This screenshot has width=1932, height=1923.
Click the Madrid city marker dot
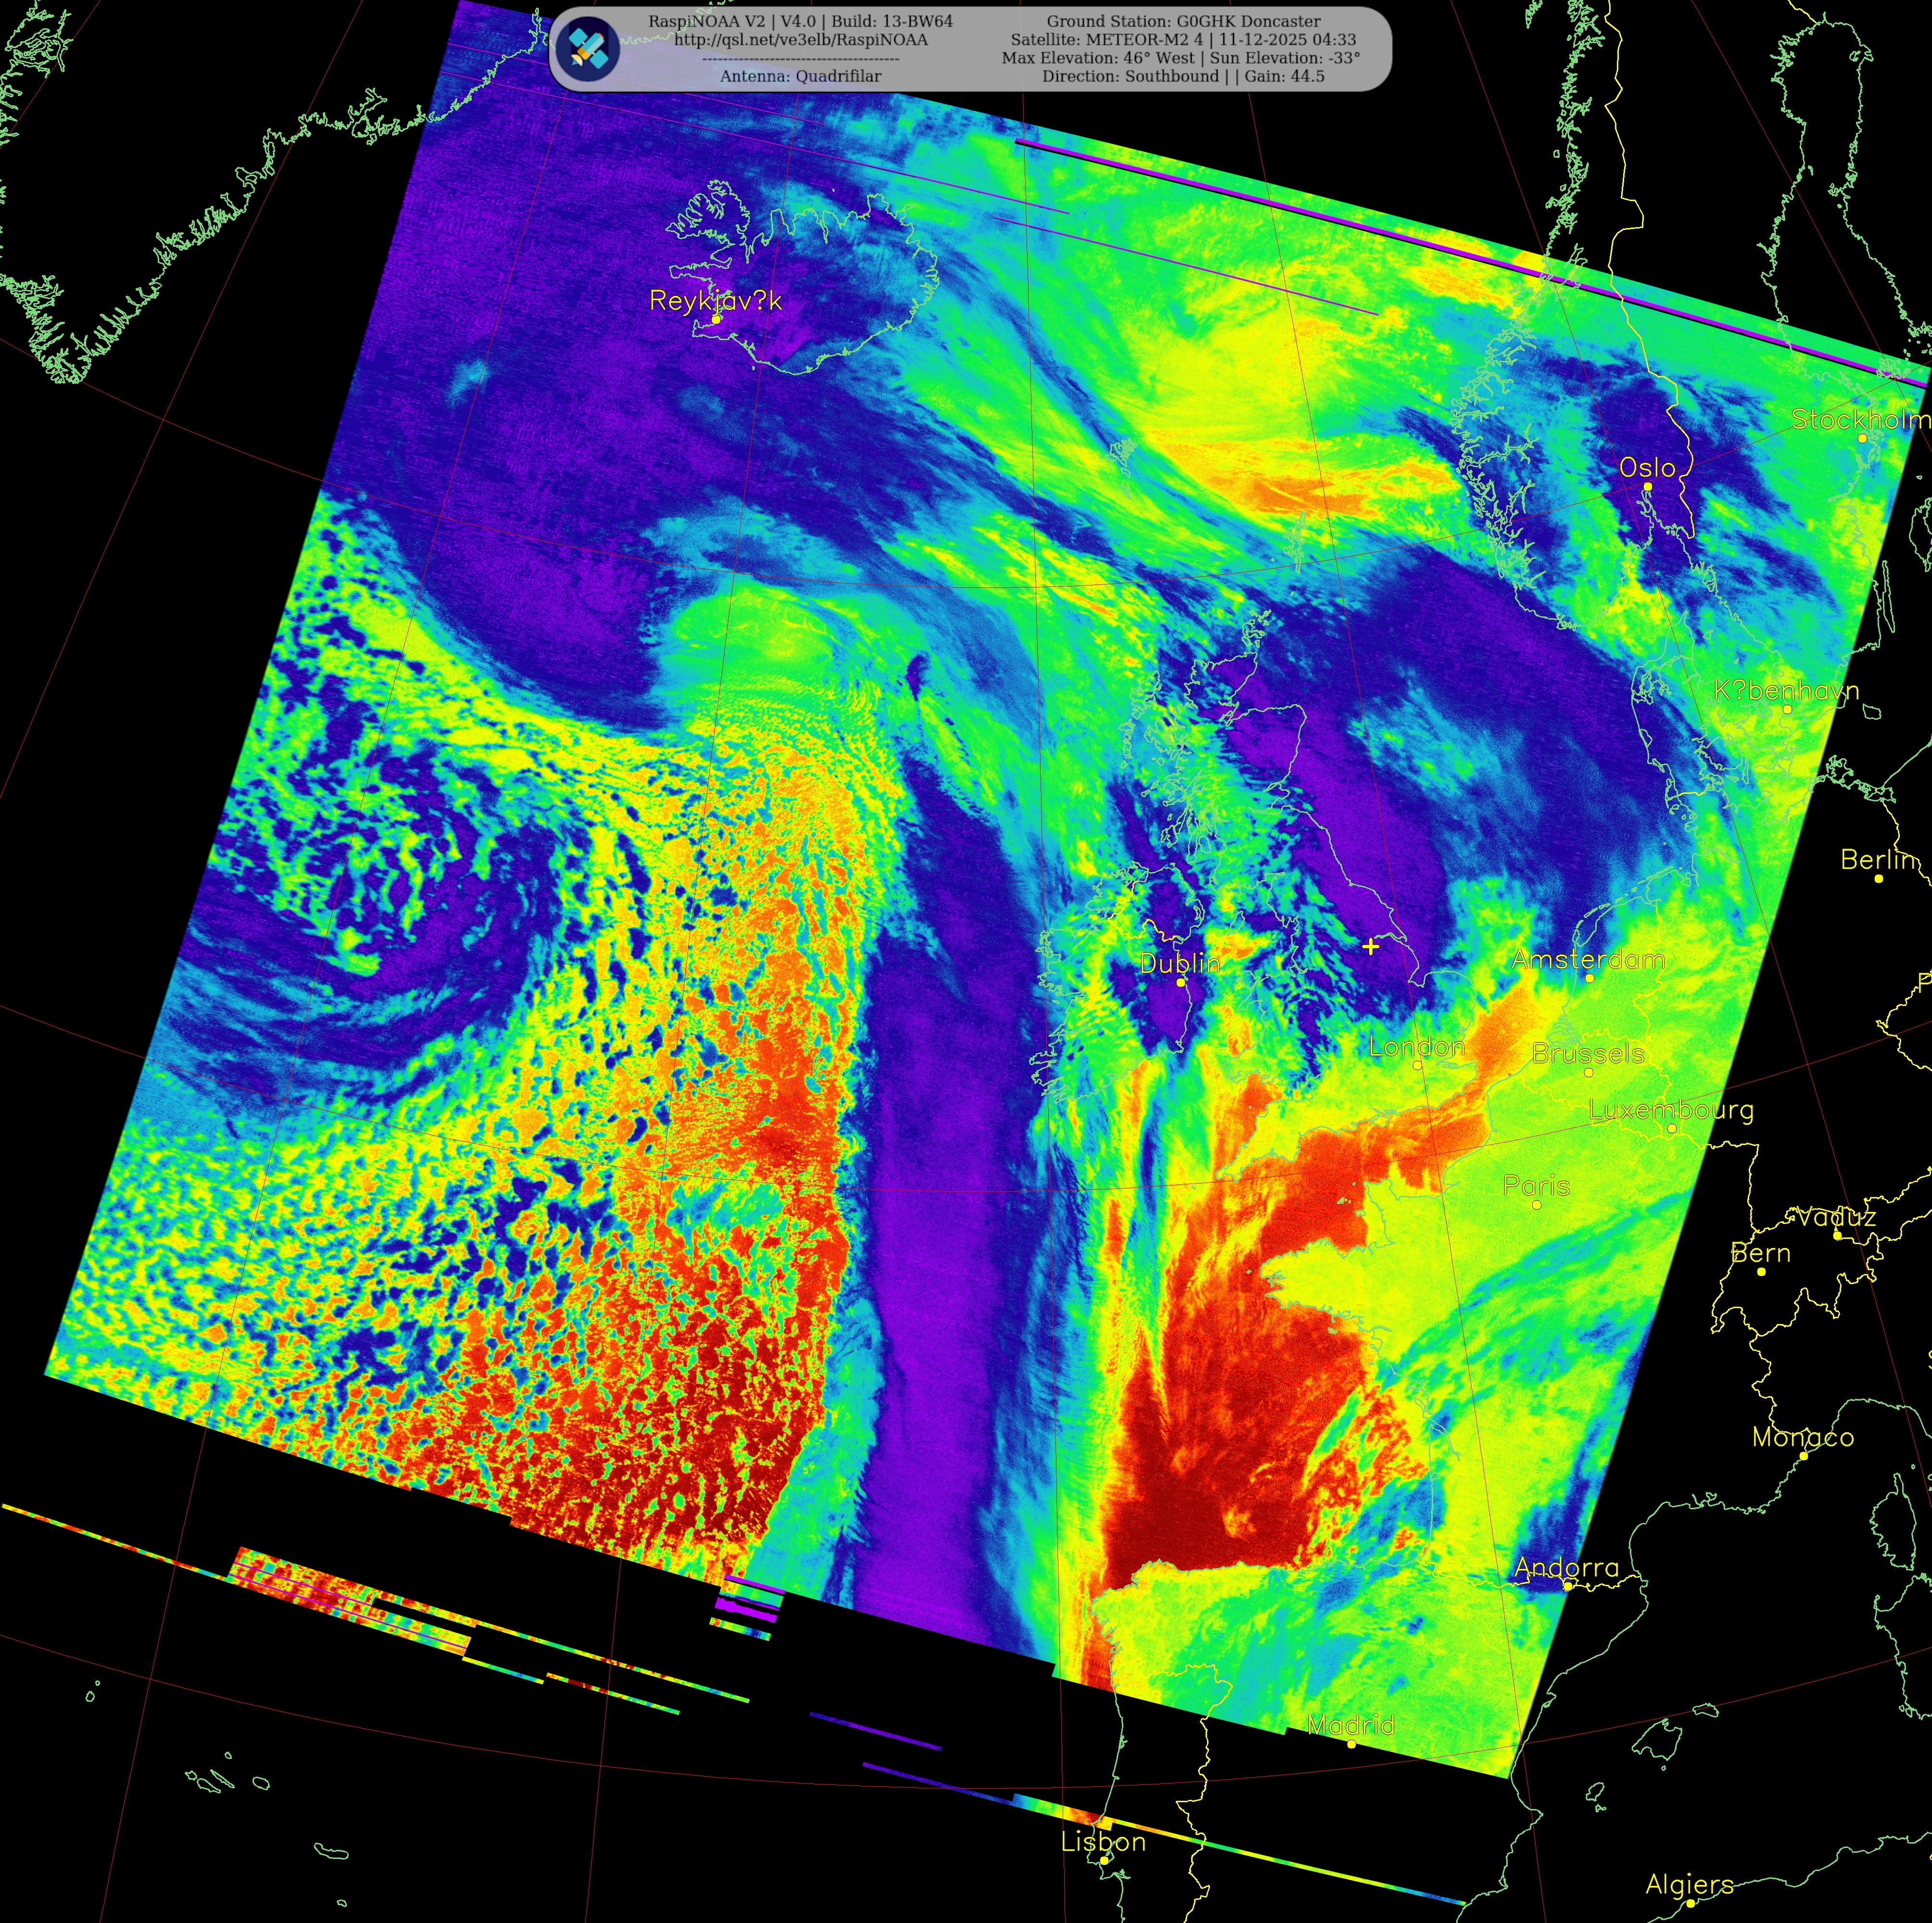coord(1351,1744)
